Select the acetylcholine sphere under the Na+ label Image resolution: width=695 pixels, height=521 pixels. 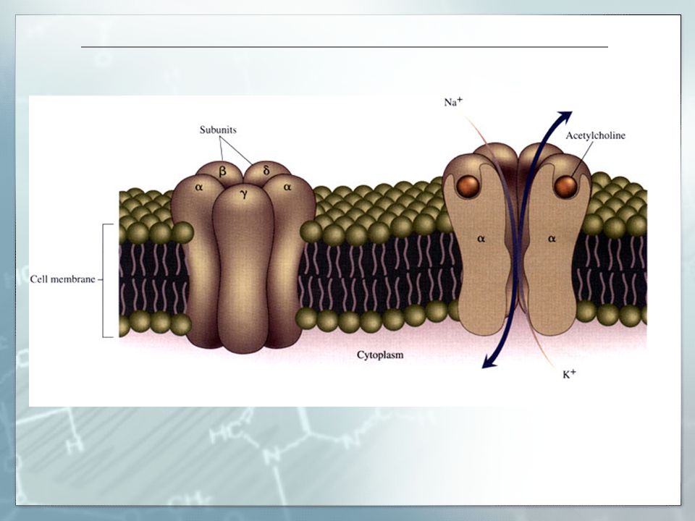point(469,186)
